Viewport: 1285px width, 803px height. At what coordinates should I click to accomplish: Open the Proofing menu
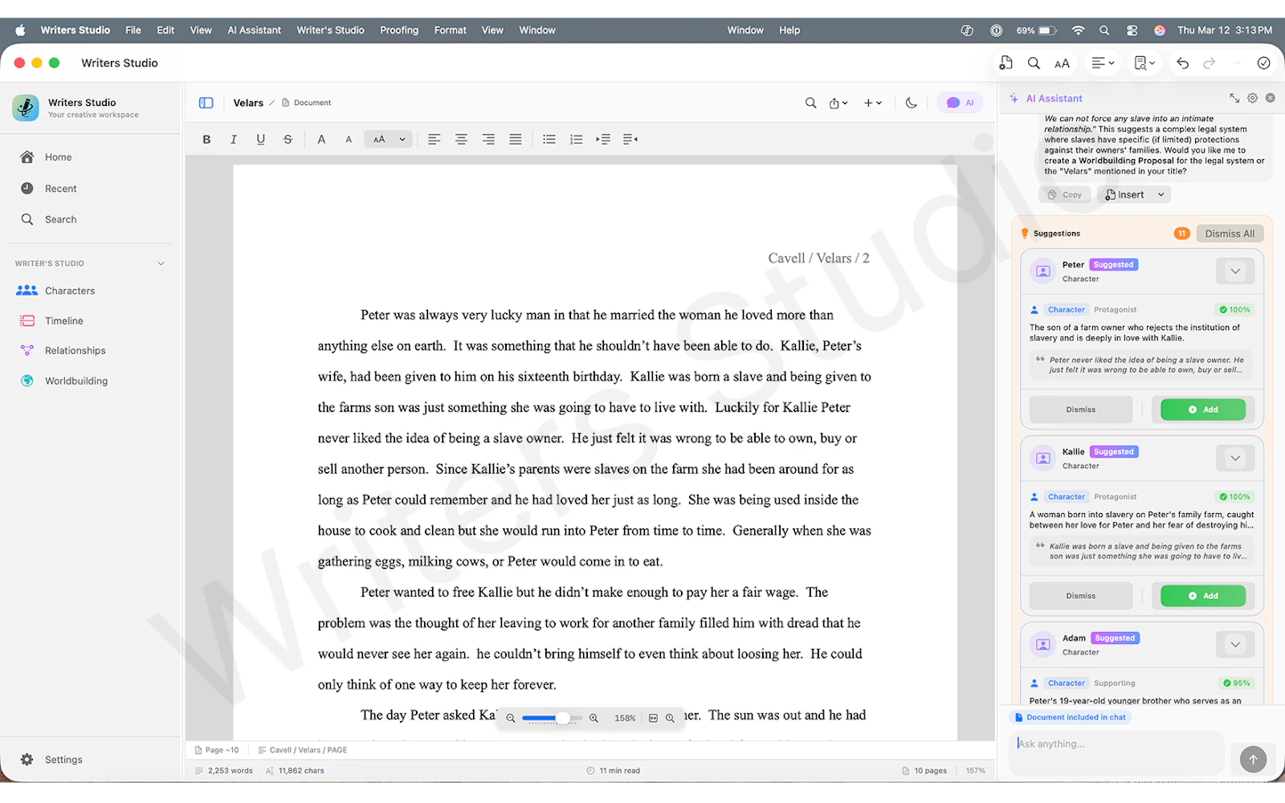pyautogui.click(x=399, y=31)
